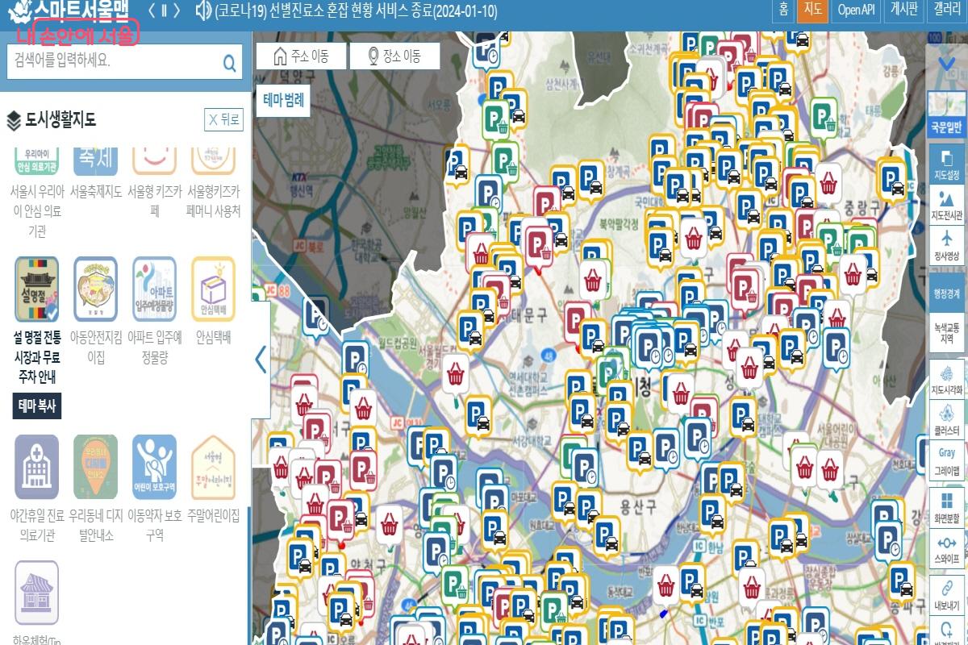
Task: Click the search keyword input field
Action: point(113,61)
